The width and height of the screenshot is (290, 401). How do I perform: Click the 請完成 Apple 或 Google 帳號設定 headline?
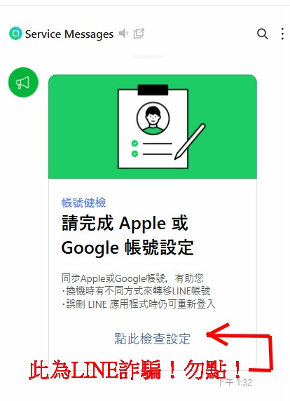tap(127, 236)
